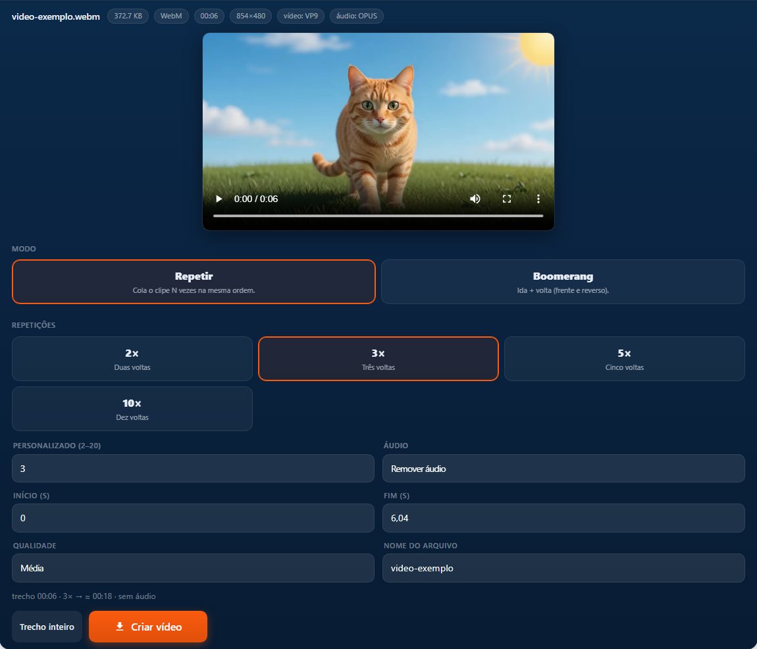Click the REPETIÇÕES section label
The height and width of the screenshot is (649, 757).
tap(34, 325)
